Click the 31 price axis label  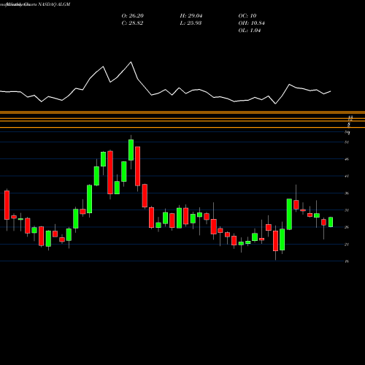tap(347, 210)
